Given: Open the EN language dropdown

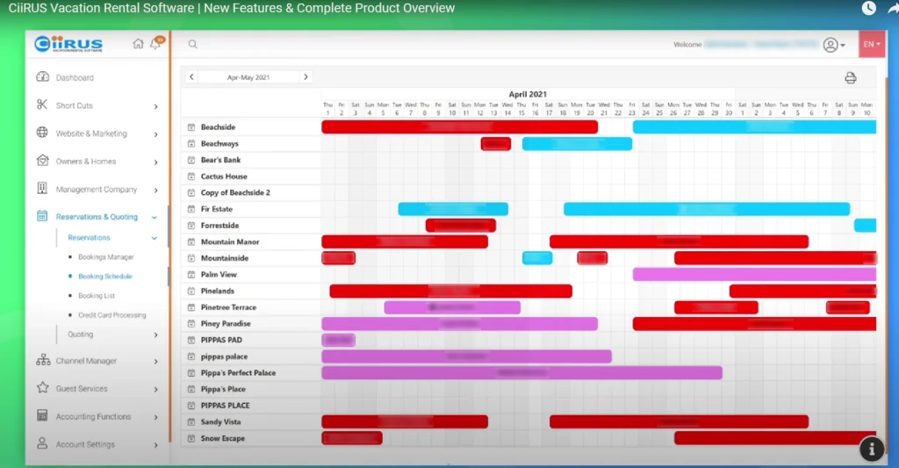Looking at the screenshot, I should 871,44.
